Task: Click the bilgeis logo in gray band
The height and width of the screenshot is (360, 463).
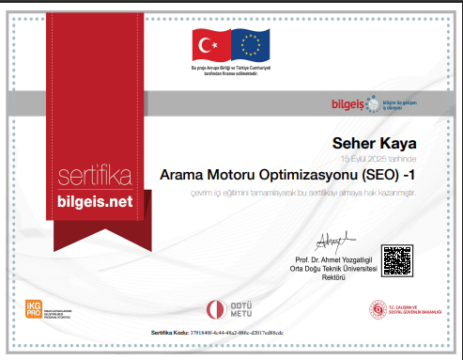Action: point(374,104)
